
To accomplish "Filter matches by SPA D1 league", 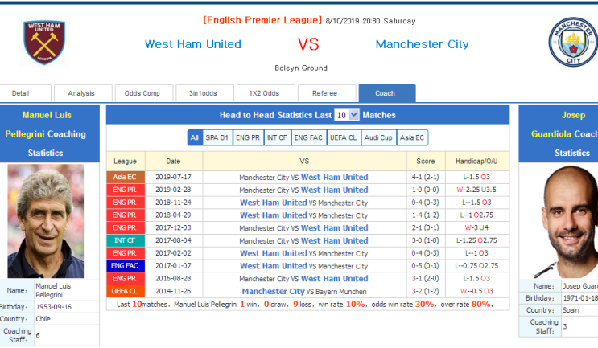I will click(x=217, y=137).
